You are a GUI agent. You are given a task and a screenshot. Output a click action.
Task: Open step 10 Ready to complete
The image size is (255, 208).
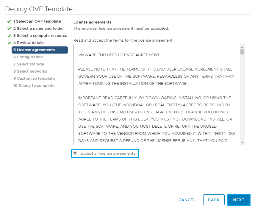(x=34, y=86)
